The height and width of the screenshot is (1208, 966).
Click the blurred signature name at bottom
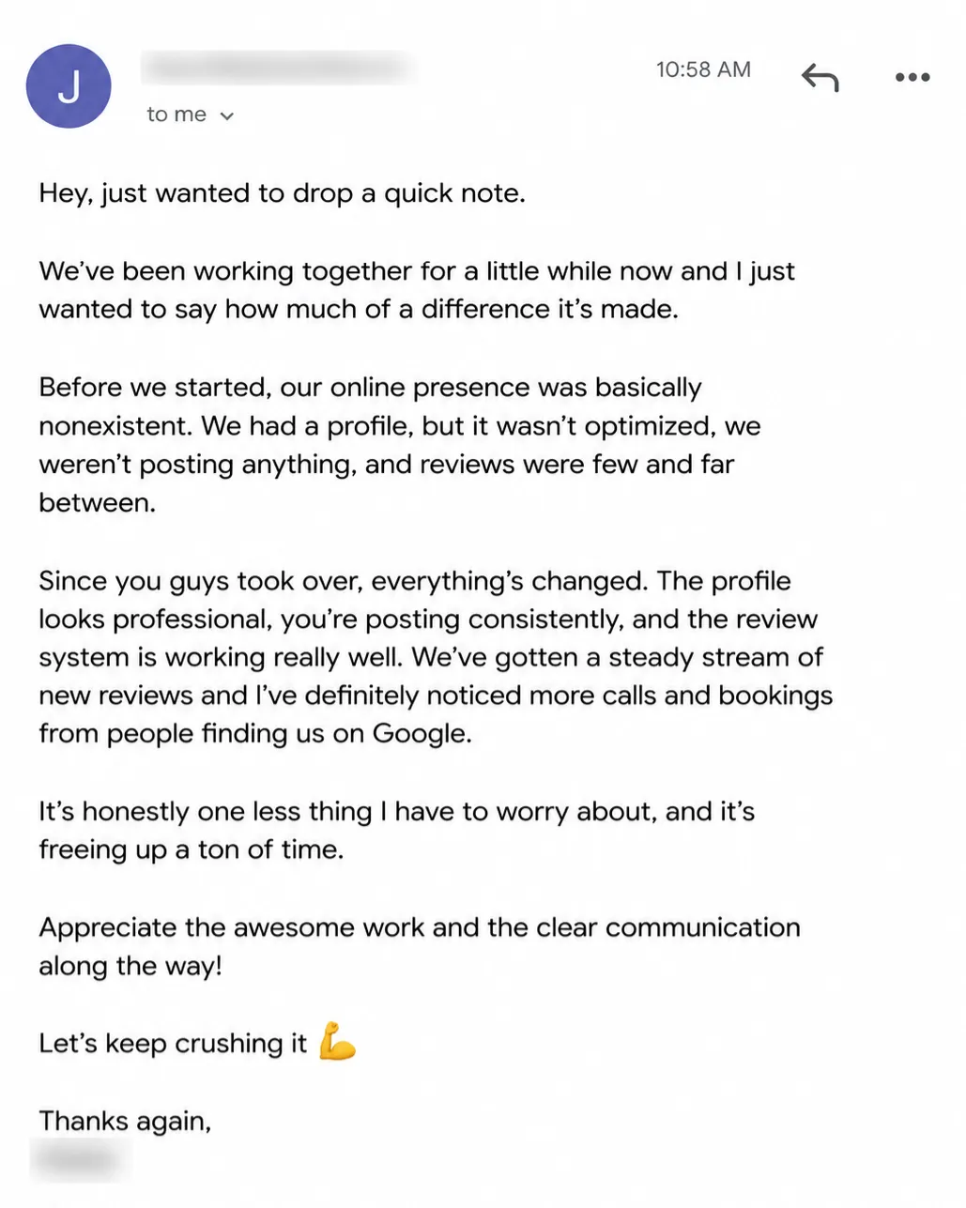(81, 1160)
